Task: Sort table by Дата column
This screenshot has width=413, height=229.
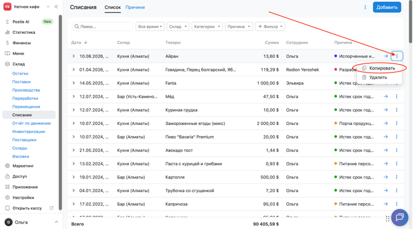Action: click(79, 42)
